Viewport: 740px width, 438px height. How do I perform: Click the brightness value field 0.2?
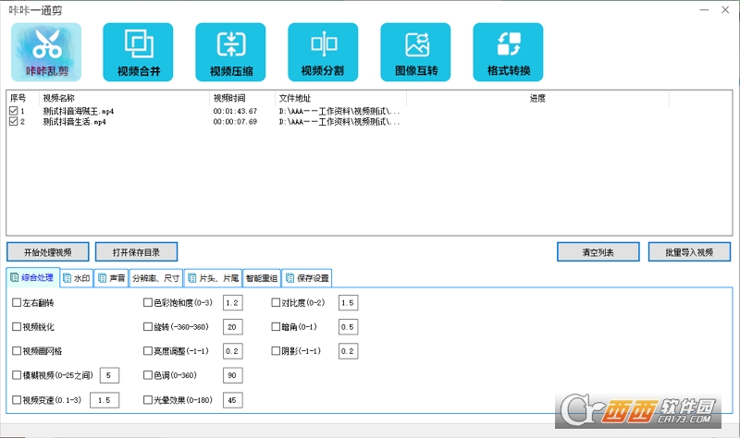[233, 351]
